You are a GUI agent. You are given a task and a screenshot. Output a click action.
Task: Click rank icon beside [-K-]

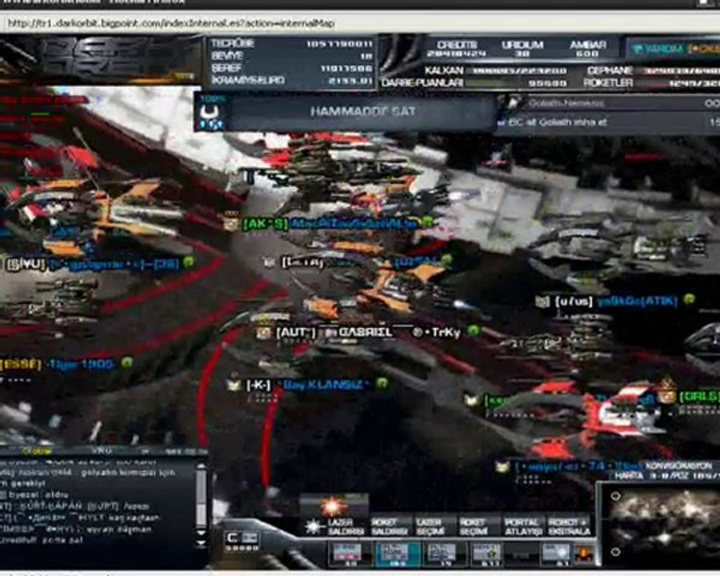coord(234,385)
